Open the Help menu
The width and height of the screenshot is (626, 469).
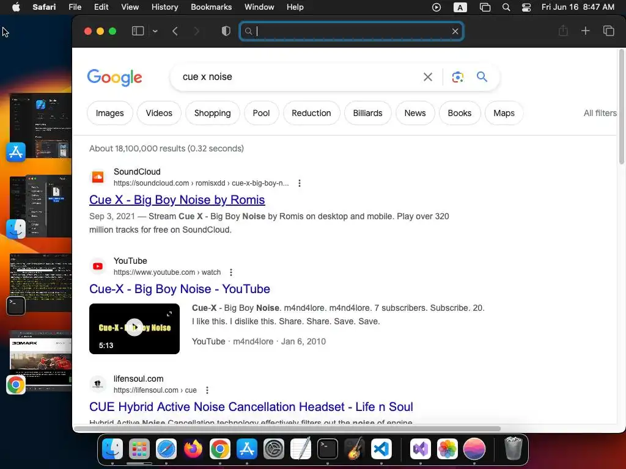(x=295, y=7)
